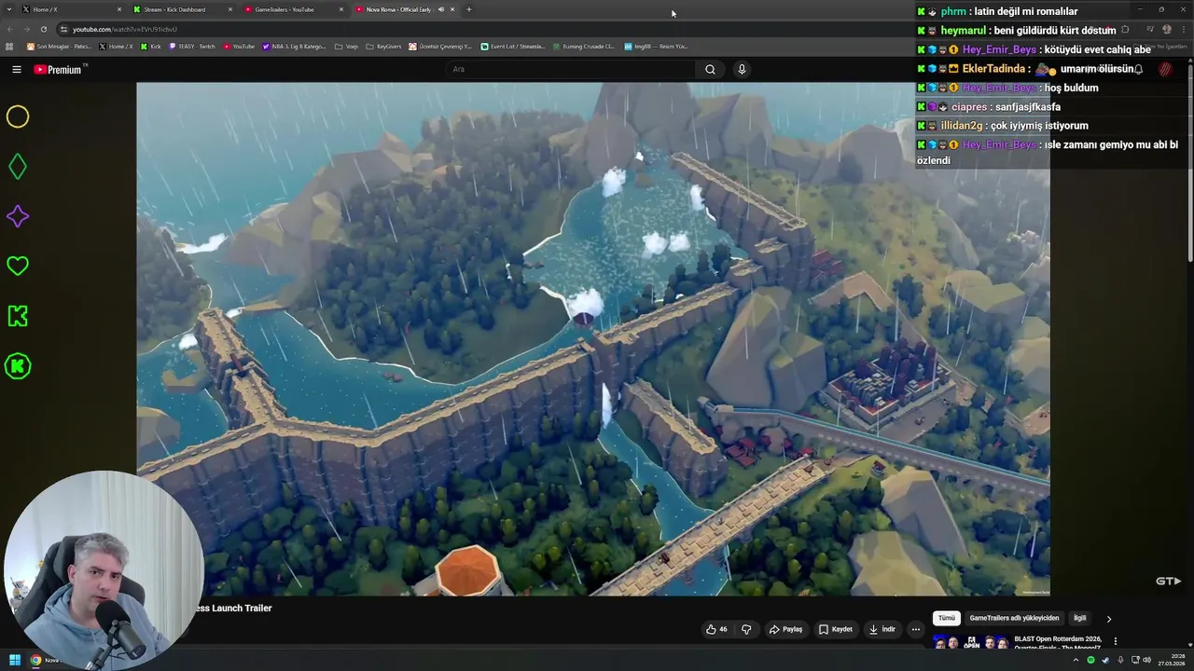Image resolution: width=1194 pixels, height=671 pixels.
Task: Reload the page with refresh button
Action: pyautogui.click(x=43, y=29)
